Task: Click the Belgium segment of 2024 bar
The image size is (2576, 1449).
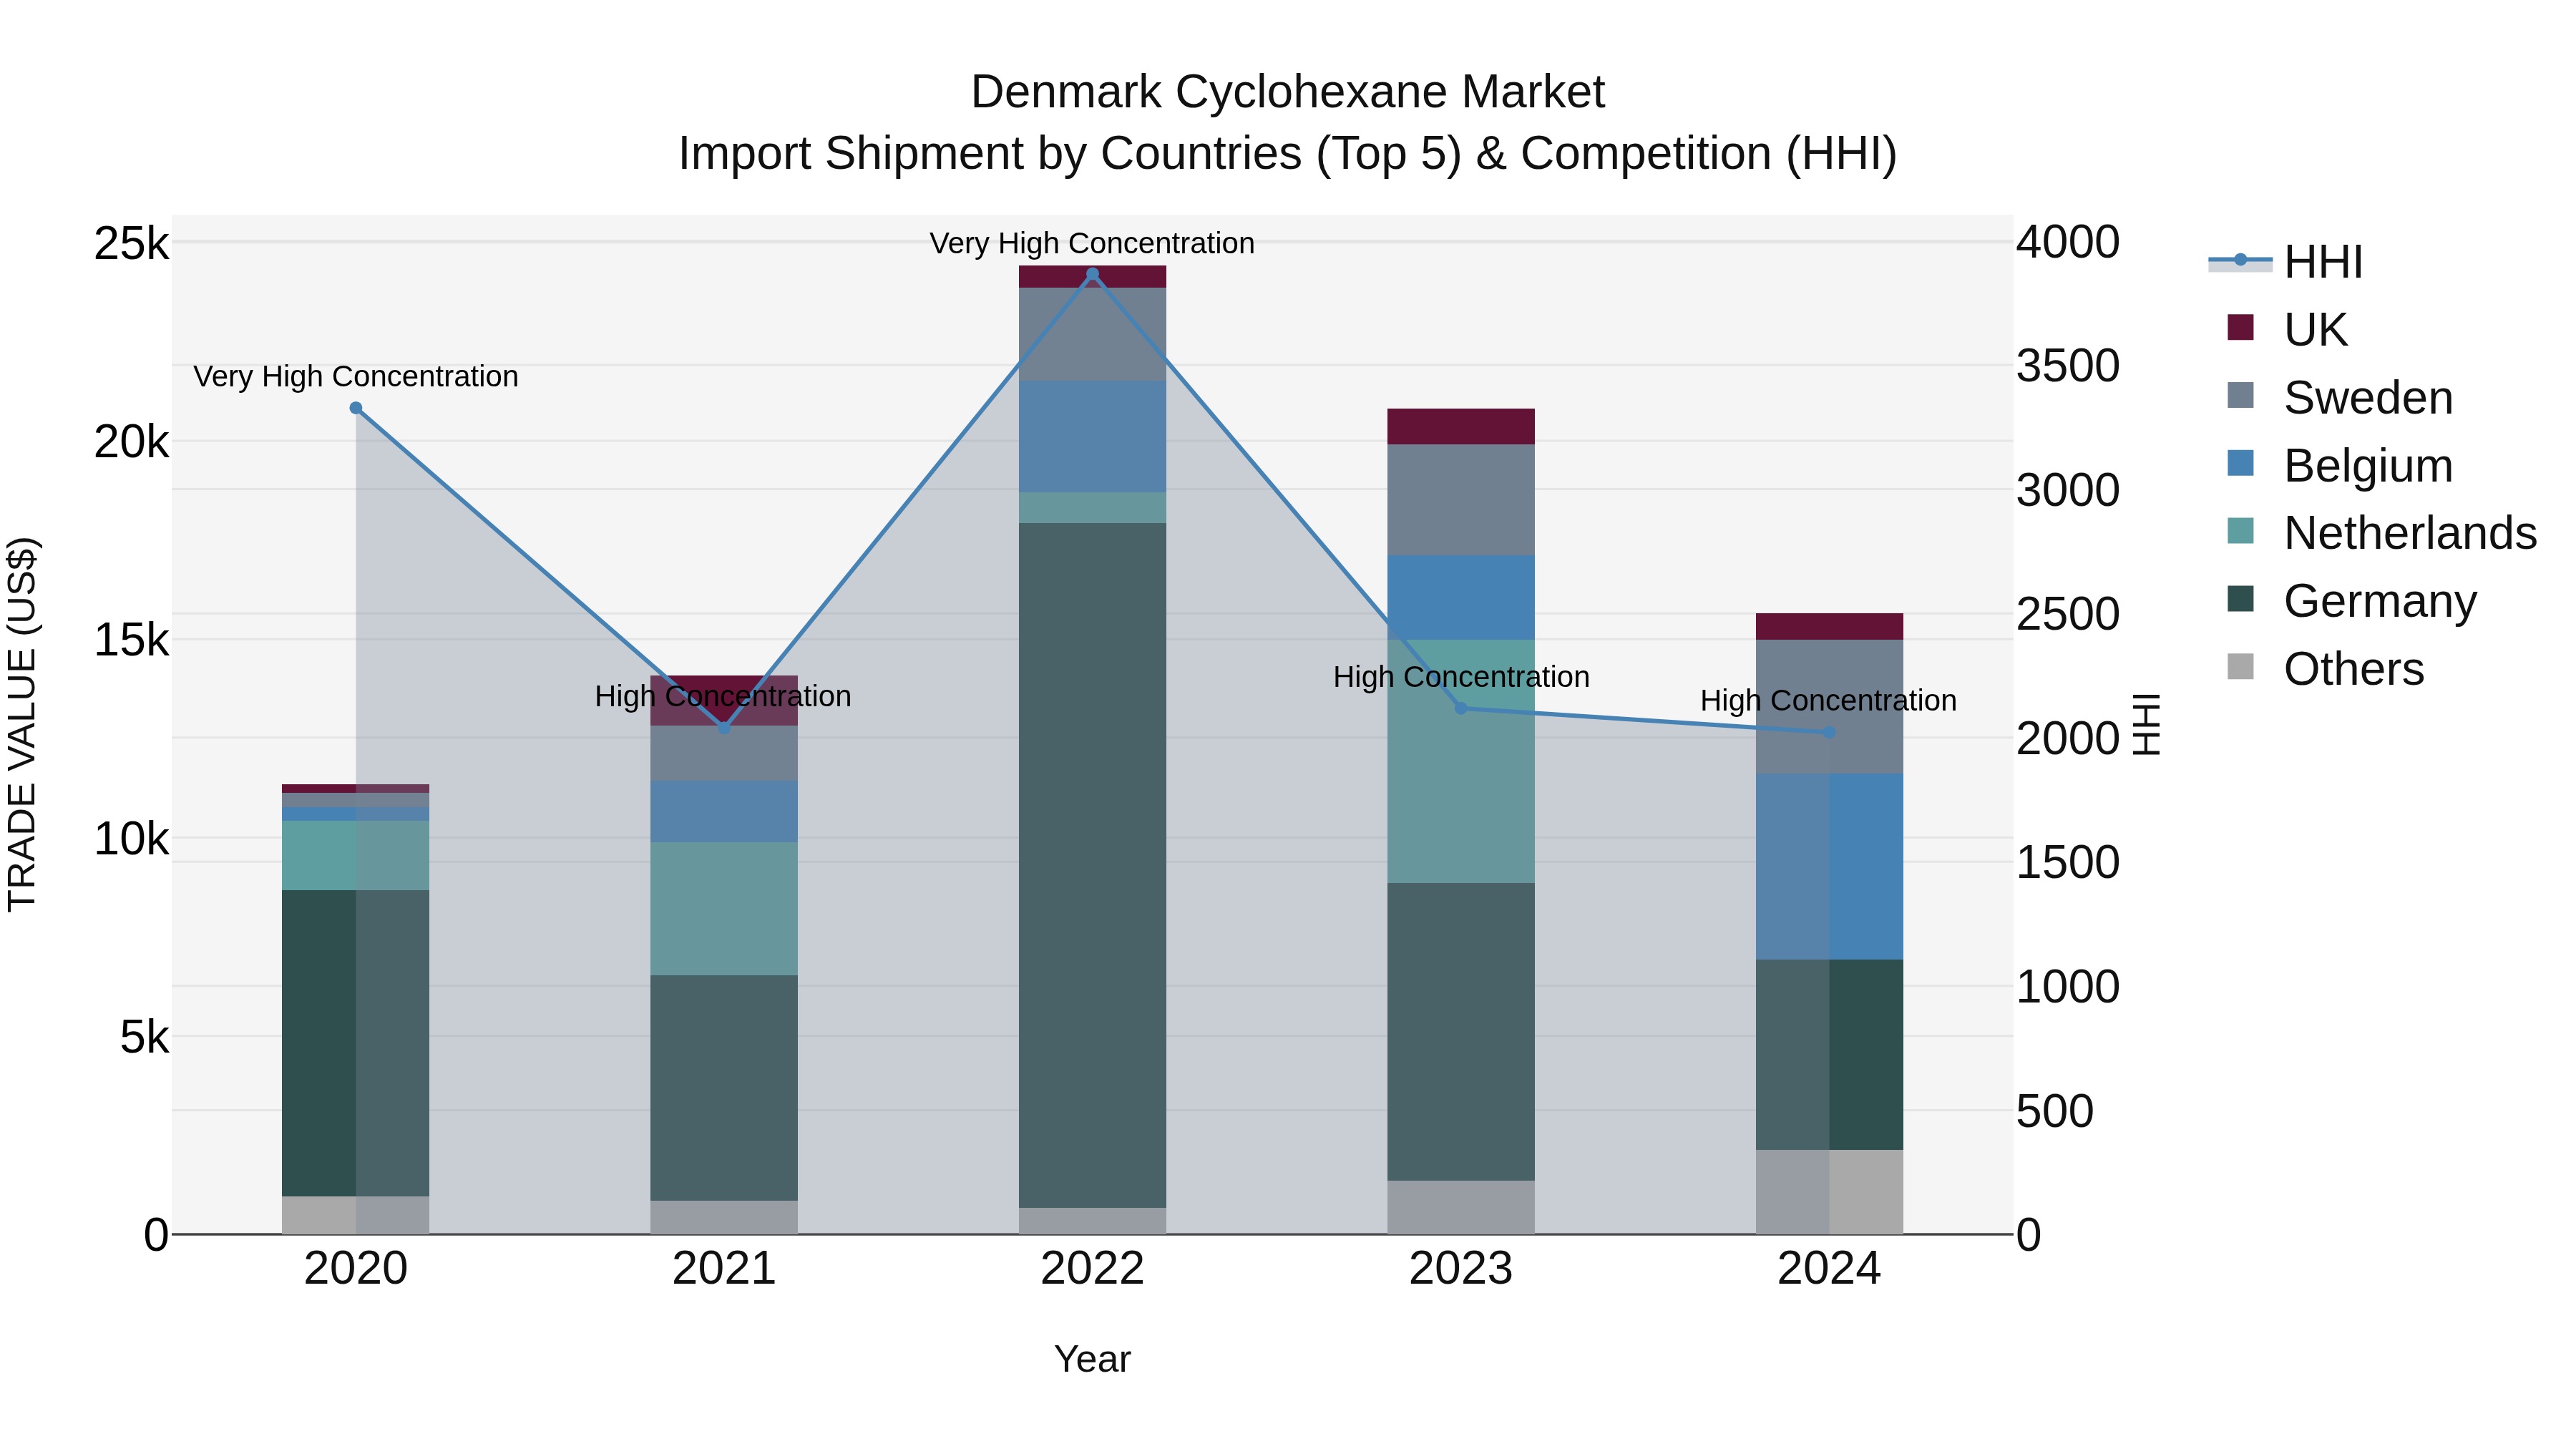Action: 1829,866
